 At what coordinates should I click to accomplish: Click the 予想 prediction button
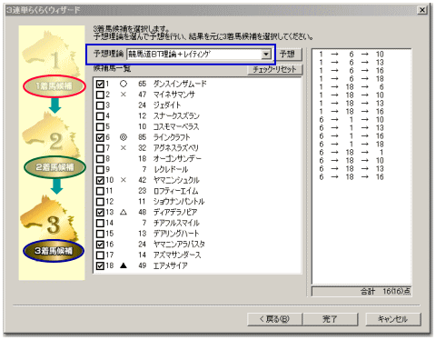pyautogui.click(x=287, y=55)
